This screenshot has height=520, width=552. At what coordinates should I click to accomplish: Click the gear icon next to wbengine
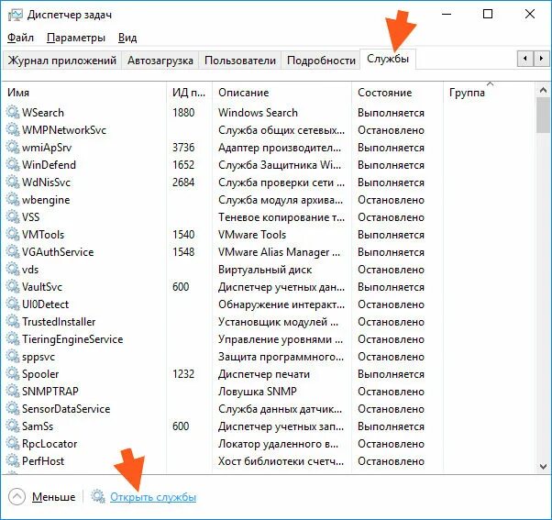pos(13,200)
